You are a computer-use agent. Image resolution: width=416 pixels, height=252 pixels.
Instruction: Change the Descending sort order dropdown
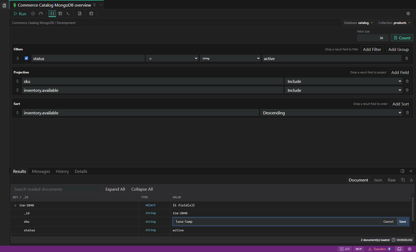[331, 113]
